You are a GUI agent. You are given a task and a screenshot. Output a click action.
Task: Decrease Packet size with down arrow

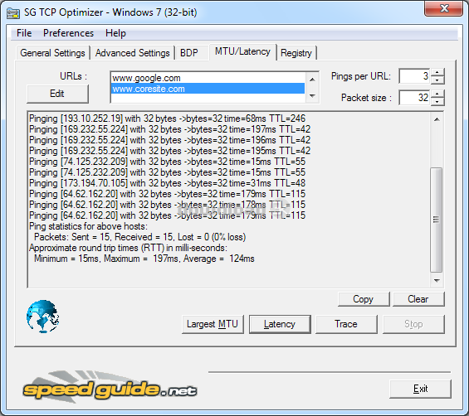pyautogui.click(x=437, y=102)
